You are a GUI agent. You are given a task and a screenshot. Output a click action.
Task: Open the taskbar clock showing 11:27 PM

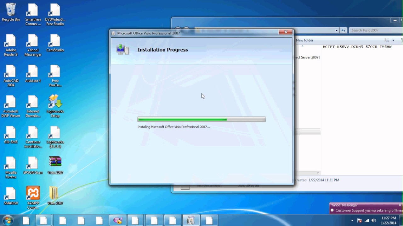pyautogui.click(x=389, y=220)
